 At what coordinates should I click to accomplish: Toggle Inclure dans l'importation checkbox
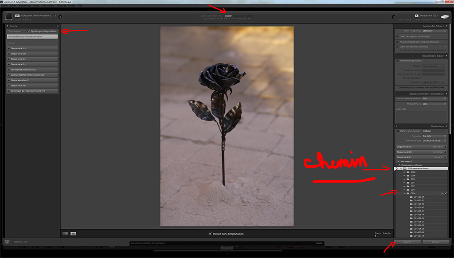tap(210, 234)
